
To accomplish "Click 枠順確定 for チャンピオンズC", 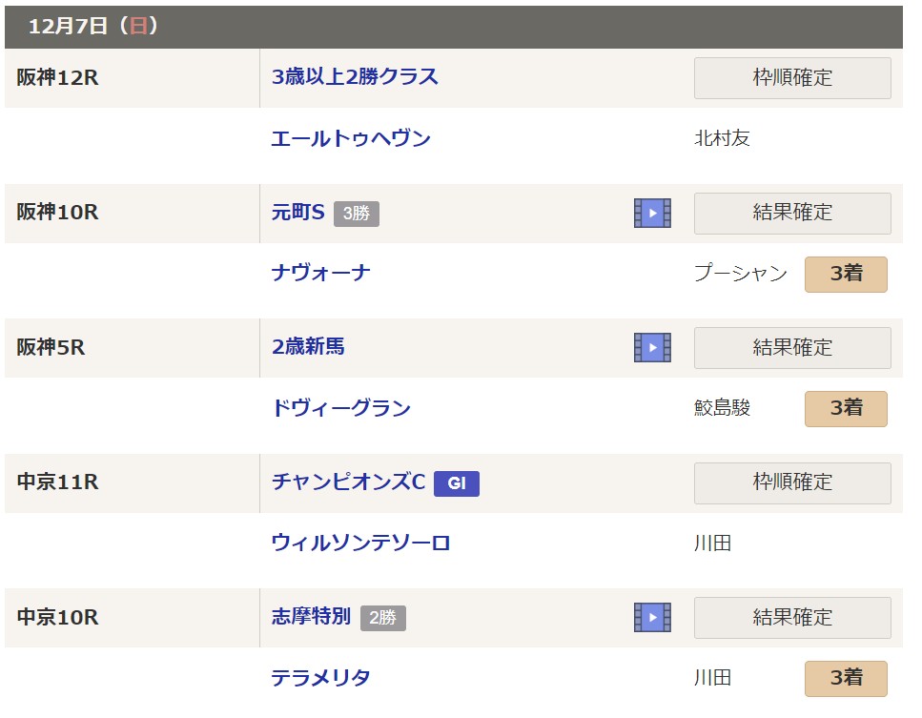I will tap(791, 482).
